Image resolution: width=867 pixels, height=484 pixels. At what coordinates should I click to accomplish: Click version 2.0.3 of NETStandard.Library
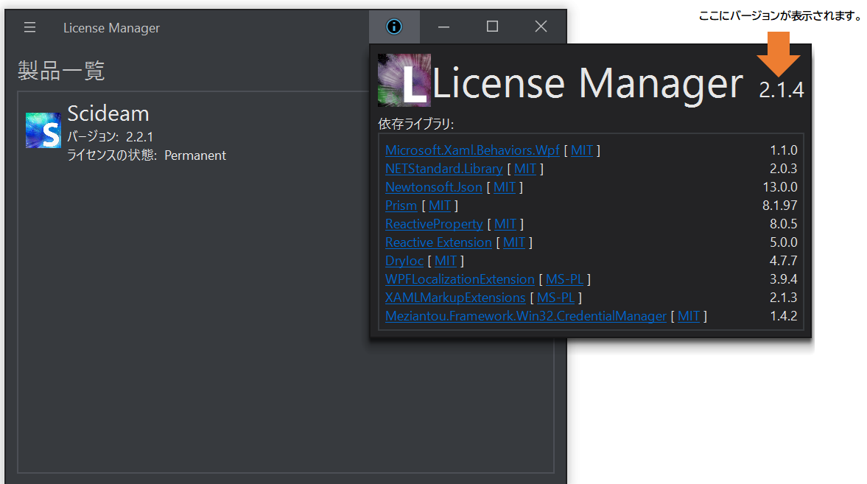(x=784, y=169)
